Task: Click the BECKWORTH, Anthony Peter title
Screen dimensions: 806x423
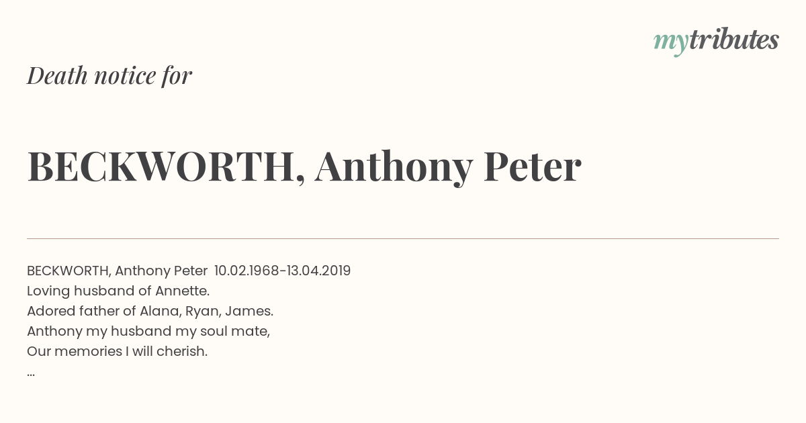Action: (304, 167)
